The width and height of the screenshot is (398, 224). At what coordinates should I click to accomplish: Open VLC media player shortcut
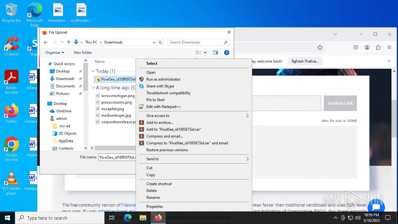(12, 183)
